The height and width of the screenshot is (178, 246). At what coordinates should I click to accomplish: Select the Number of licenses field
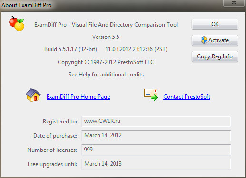156,150
